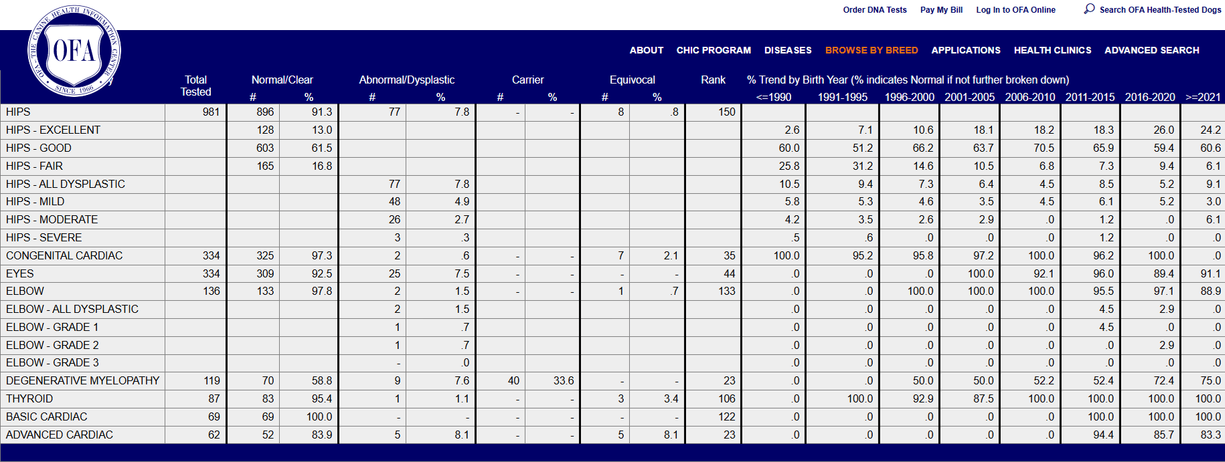Image resolution: width=1225 pixels, height=462 pixels.
Task: Open the About menu
Action: (x=646, y=50)
